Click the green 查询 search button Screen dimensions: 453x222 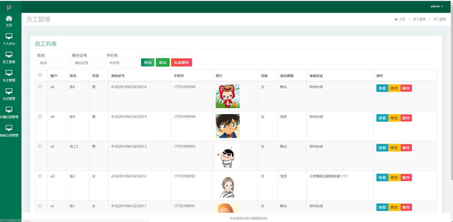148,63
